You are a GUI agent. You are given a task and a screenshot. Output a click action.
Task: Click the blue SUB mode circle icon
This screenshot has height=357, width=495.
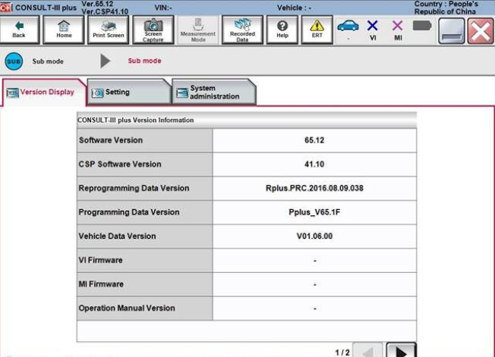pyautogui.click(x=14, y=61)
